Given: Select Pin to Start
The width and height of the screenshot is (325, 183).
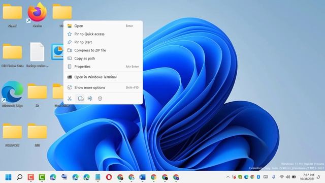Looking at the screenshot, I should [x=103, y=42].
